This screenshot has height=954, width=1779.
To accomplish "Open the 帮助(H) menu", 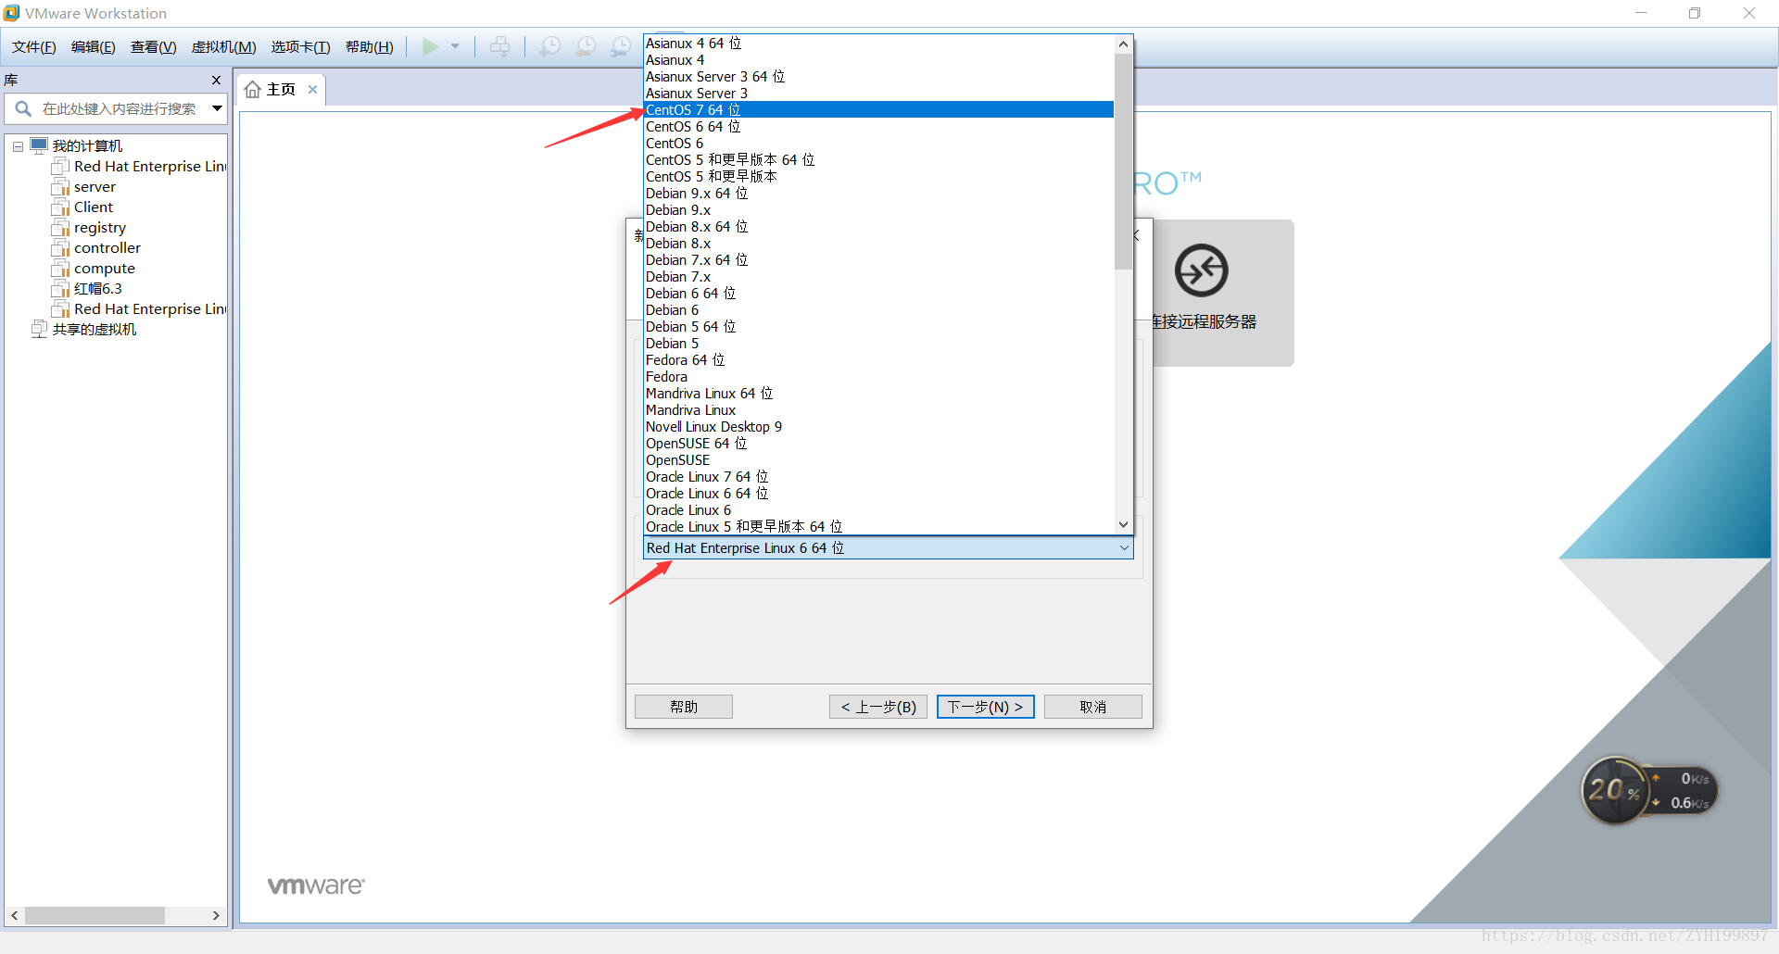I will (370, 47).
